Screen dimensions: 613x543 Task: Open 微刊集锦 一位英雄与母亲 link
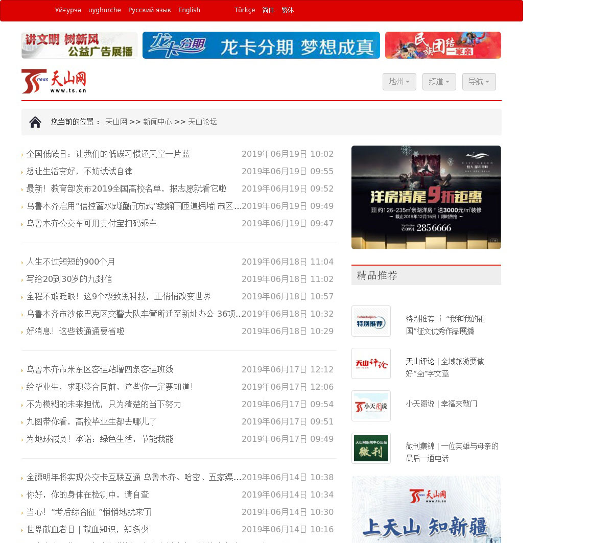coord(452,452)
